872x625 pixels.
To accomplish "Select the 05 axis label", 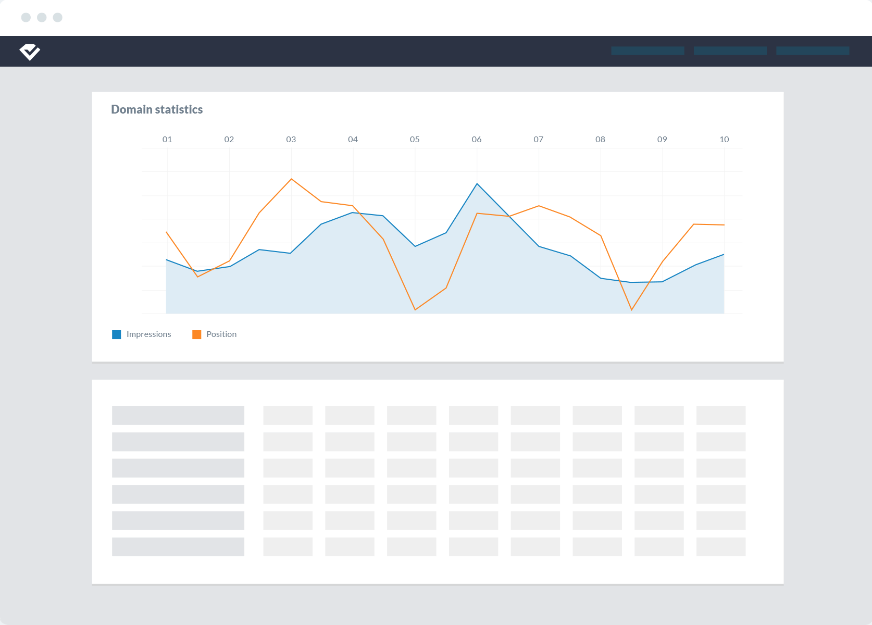I will coord(415,140).
